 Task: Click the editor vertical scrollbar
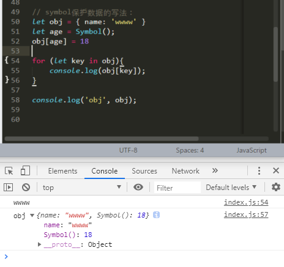click(x=275, y=54)
